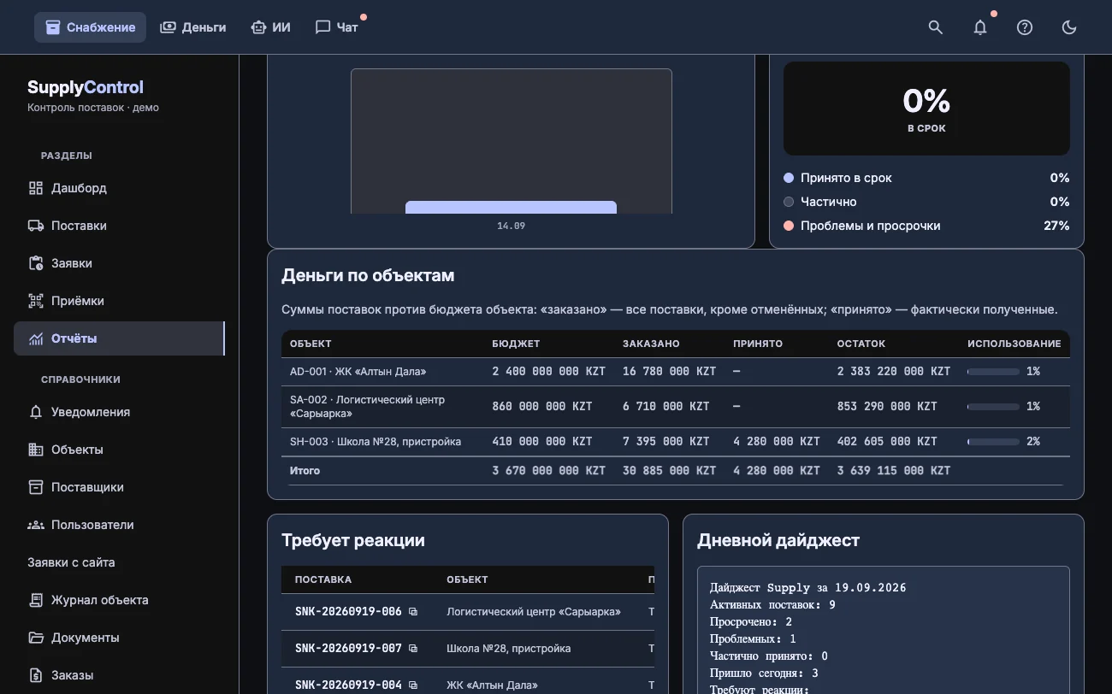The image size is (1112, 694).
Task: Toggle dark mode moon icon
Action: click(1069, 27)
